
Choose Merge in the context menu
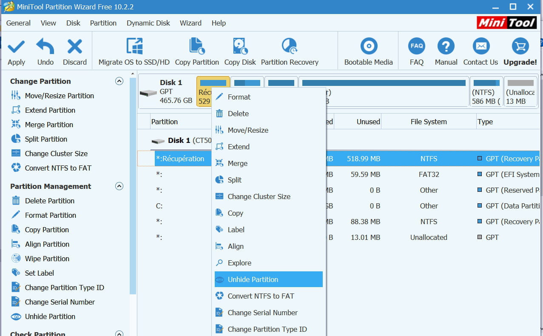pyautogui.click(x=269, y=163)
